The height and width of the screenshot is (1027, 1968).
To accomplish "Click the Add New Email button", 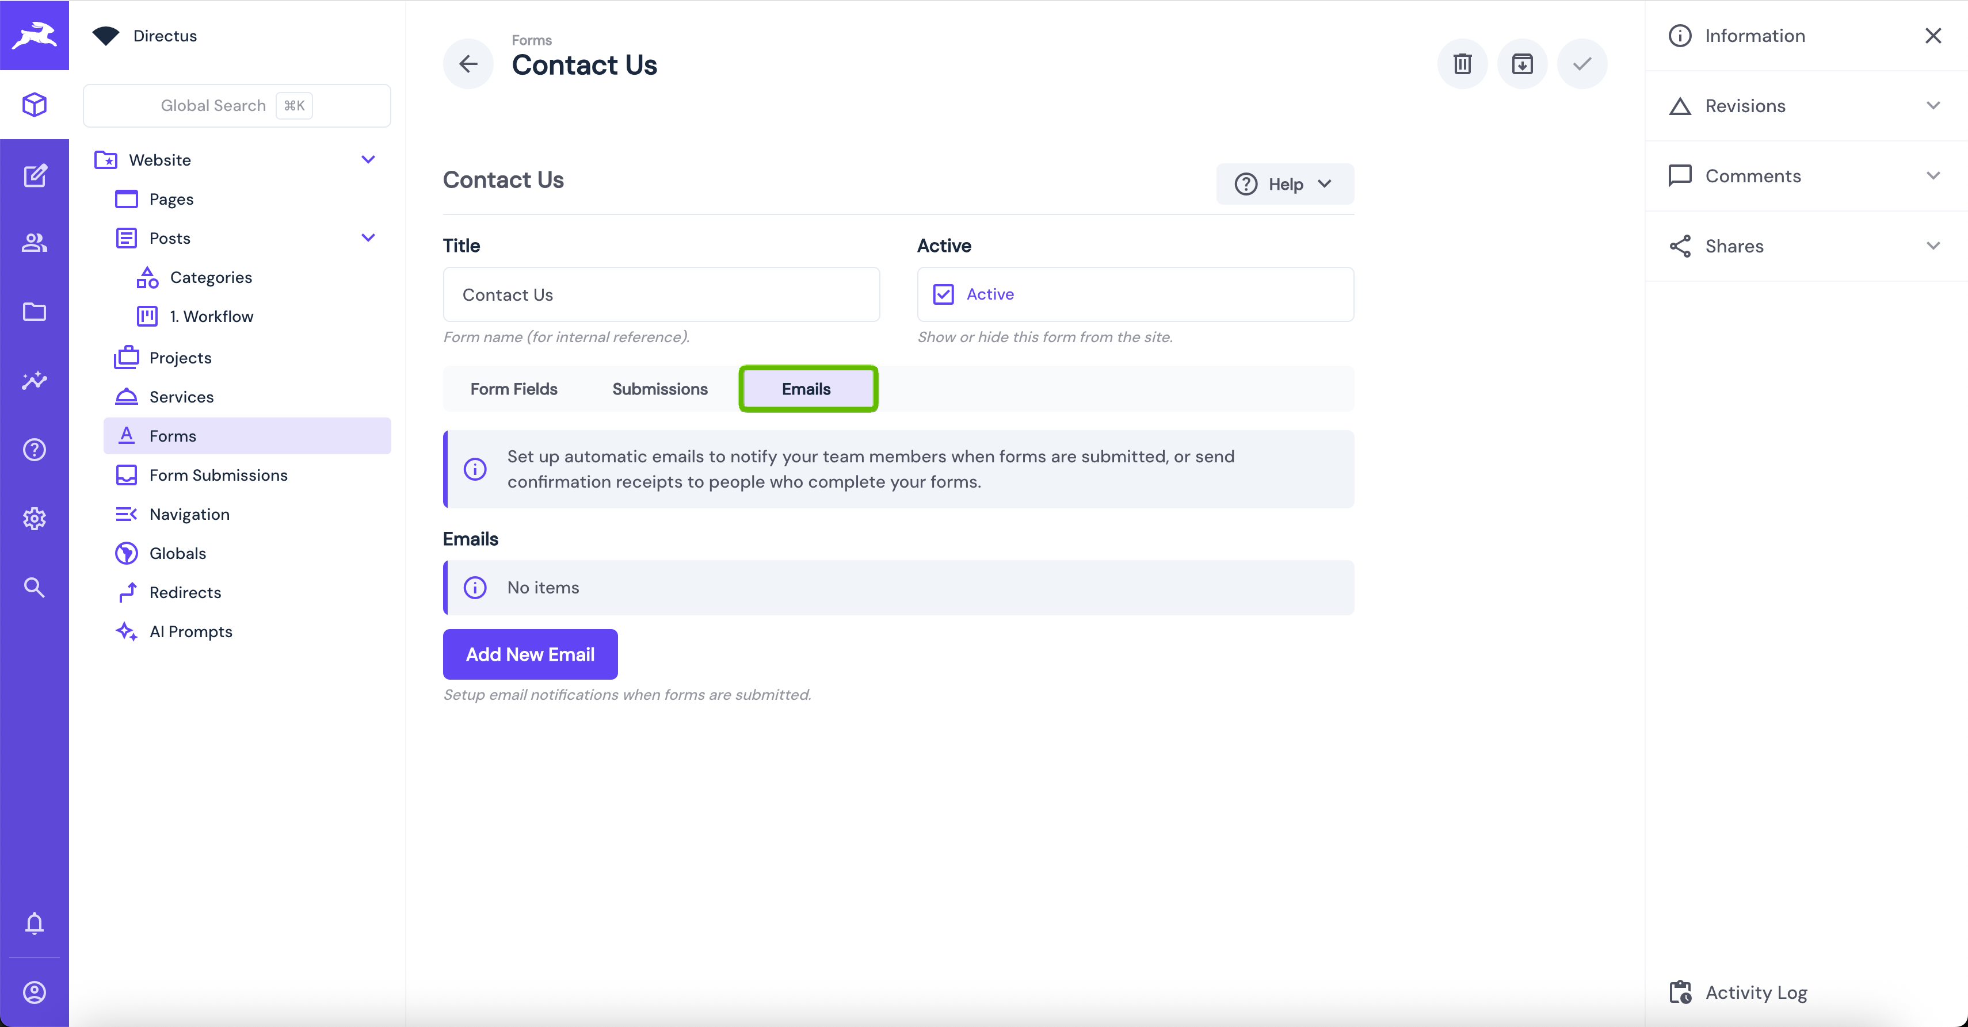I will 529,654.
